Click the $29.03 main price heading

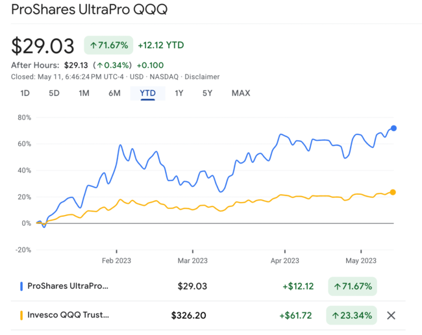(x=42, y=46)
